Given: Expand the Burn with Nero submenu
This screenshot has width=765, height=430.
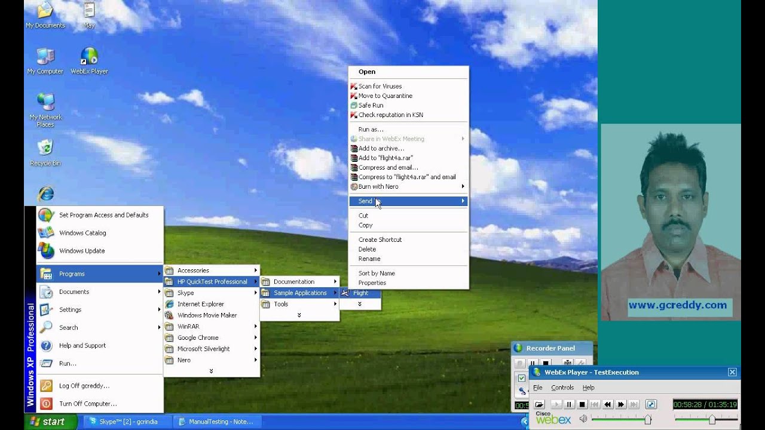Looking at the screenshot, I should (x=408, y=186).
